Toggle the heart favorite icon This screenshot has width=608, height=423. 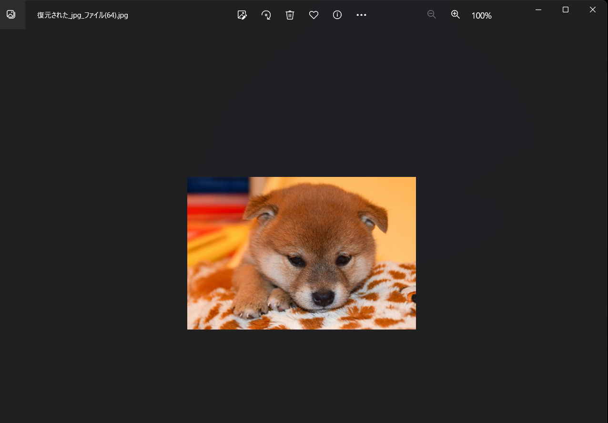pyautogui.click(x=314, y=15)
